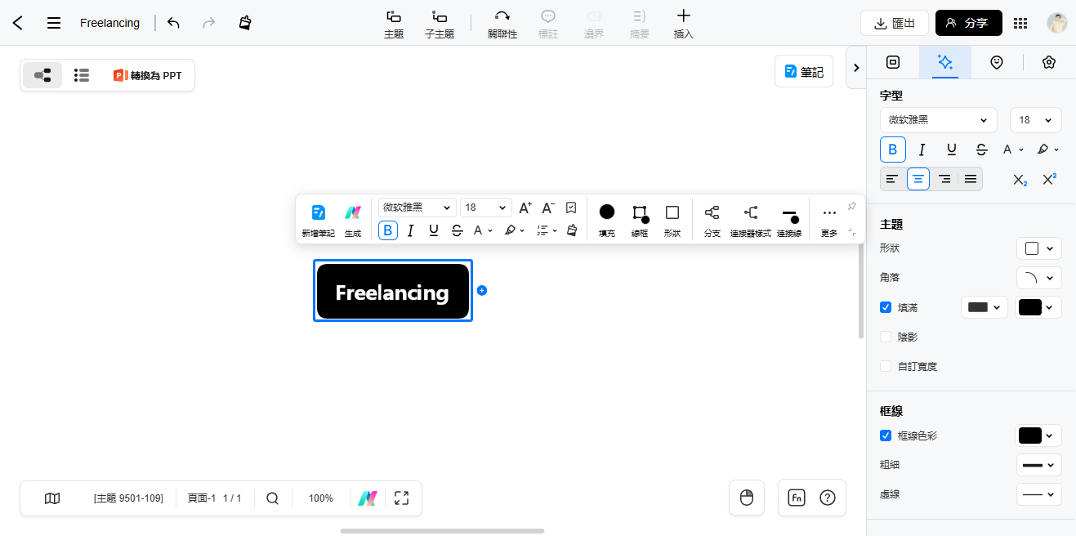This screenshot has height=536, width=1076.
Task: Enable the 自訂寬度 custom width checkbox
Action: [886, 366]
